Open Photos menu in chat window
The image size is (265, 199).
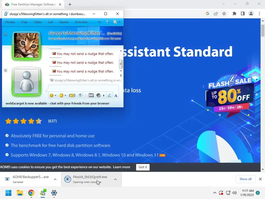(x=10, y=22)
